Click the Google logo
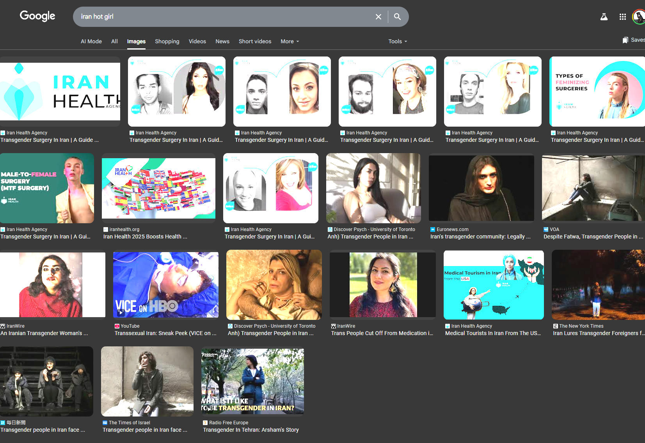Image resolution: width=645 pixels, height=443 pixels. pos(37,16)
